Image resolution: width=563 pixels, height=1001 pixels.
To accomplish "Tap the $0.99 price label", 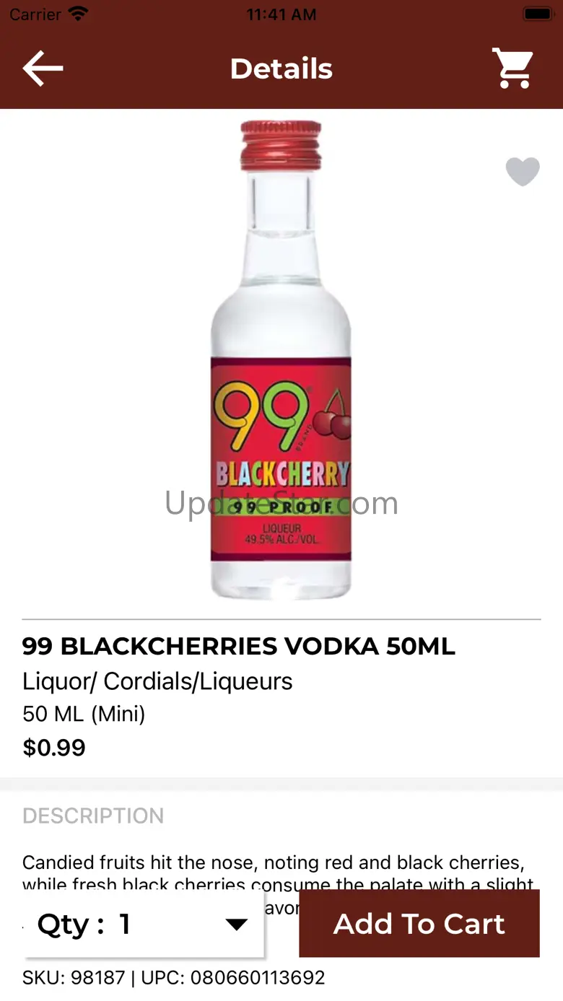I will click(x=54, y=748).
